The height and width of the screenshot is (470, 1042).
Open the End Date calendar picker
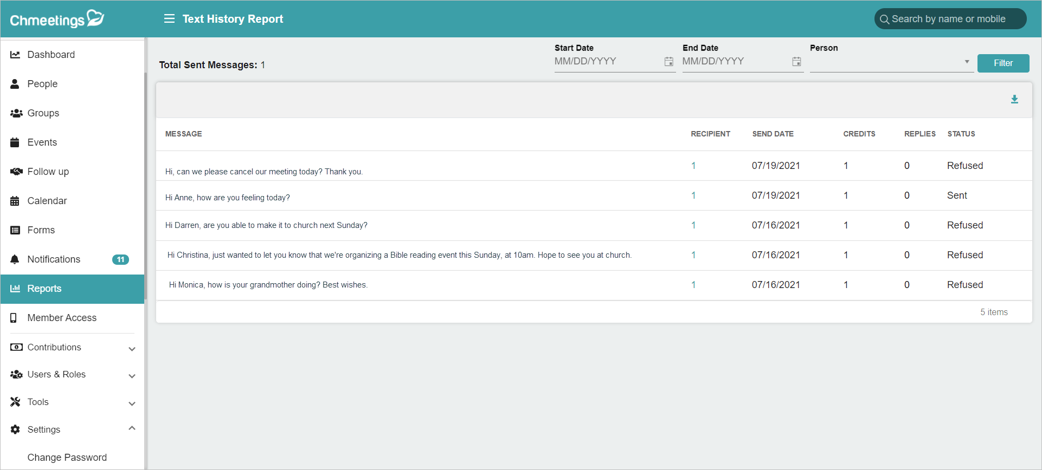[796, 62]
